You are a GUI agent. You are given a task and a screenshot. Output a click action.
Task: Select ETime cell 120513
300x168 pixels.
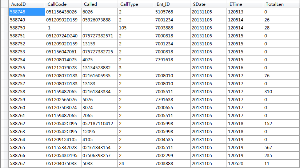pos(245,12)
